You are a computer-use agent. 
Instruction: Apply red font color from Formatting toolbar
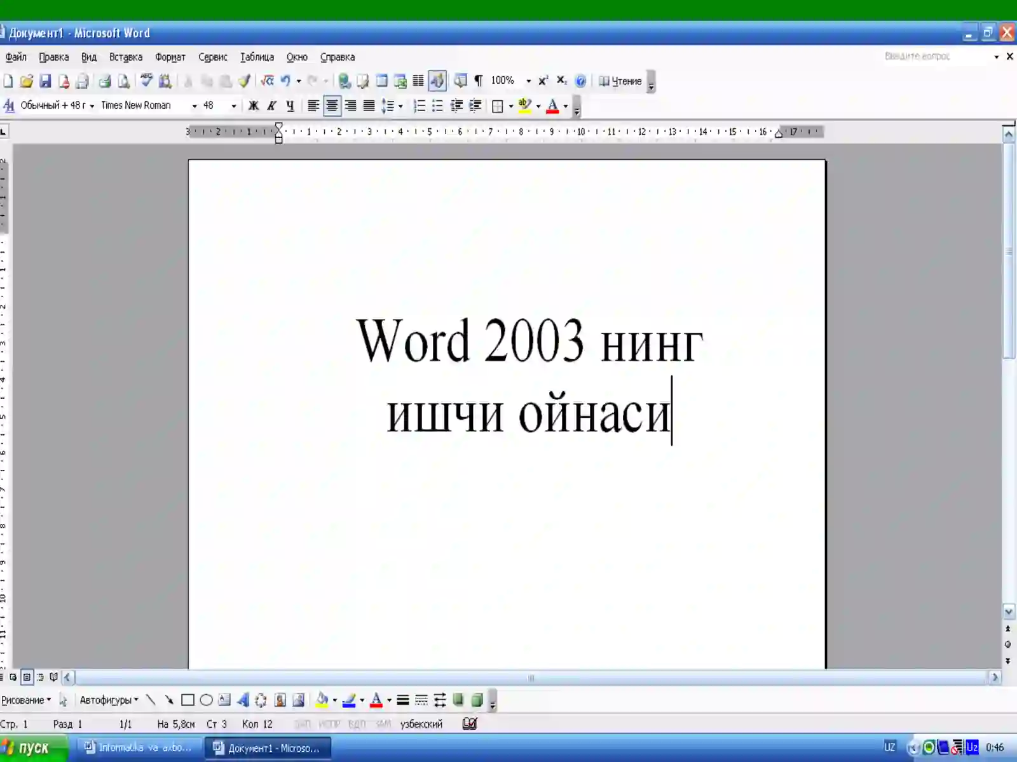(552, 106)
